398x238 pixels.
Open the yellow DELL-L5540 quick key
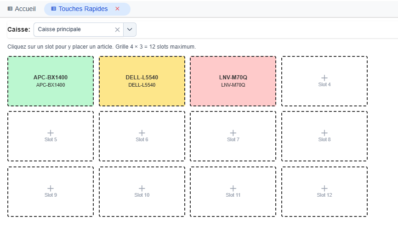click(142, 81)
